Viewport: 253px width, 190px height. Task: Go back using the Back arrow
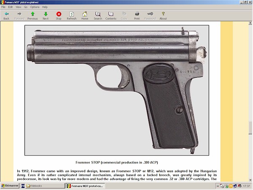tap(6, 16)
